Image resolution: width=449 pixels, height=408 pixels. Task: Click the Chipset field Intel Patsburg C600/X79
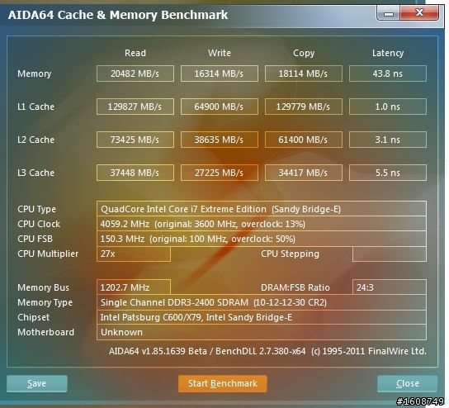[x=262, y=317]
